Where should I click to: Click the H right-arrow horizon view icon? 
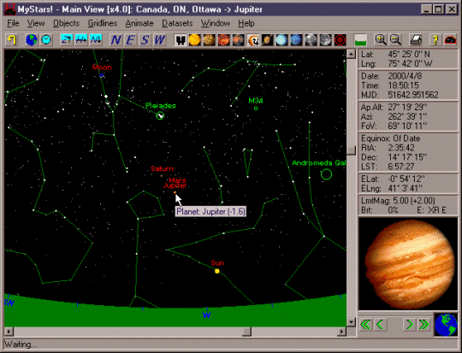click(x=81, y=40)
